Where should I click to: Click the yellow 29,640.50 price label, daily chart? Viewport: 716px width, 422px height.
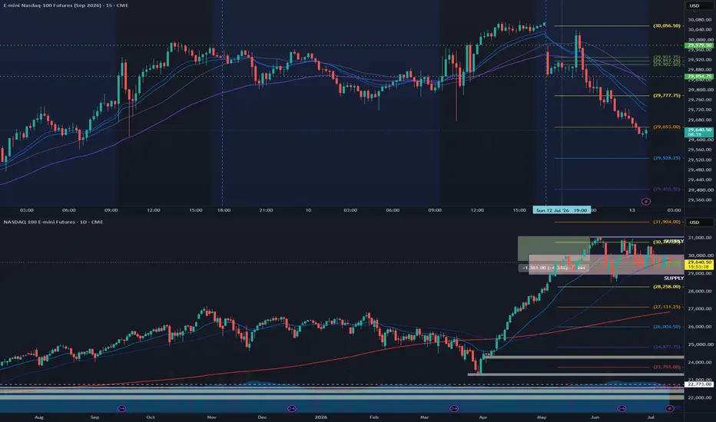click(x=700, y=264)
